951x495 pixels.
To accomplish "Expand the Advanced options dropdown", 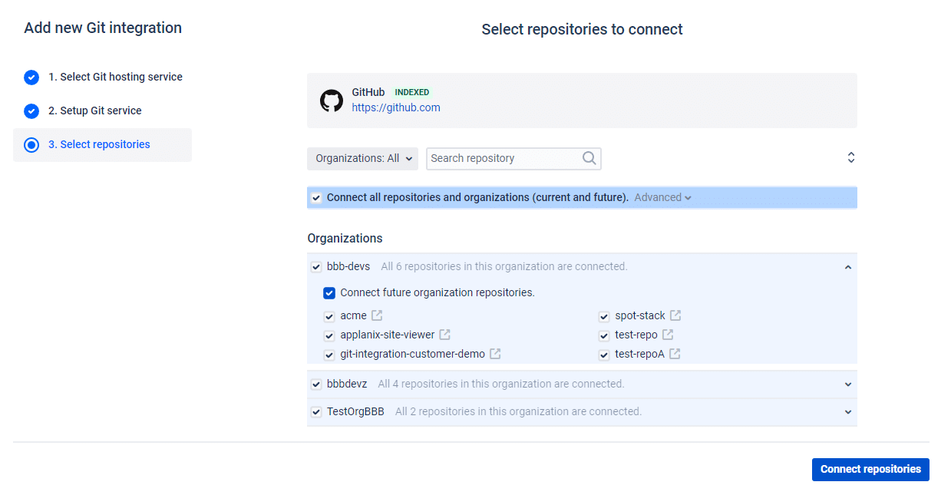I will tap(663, 197).
